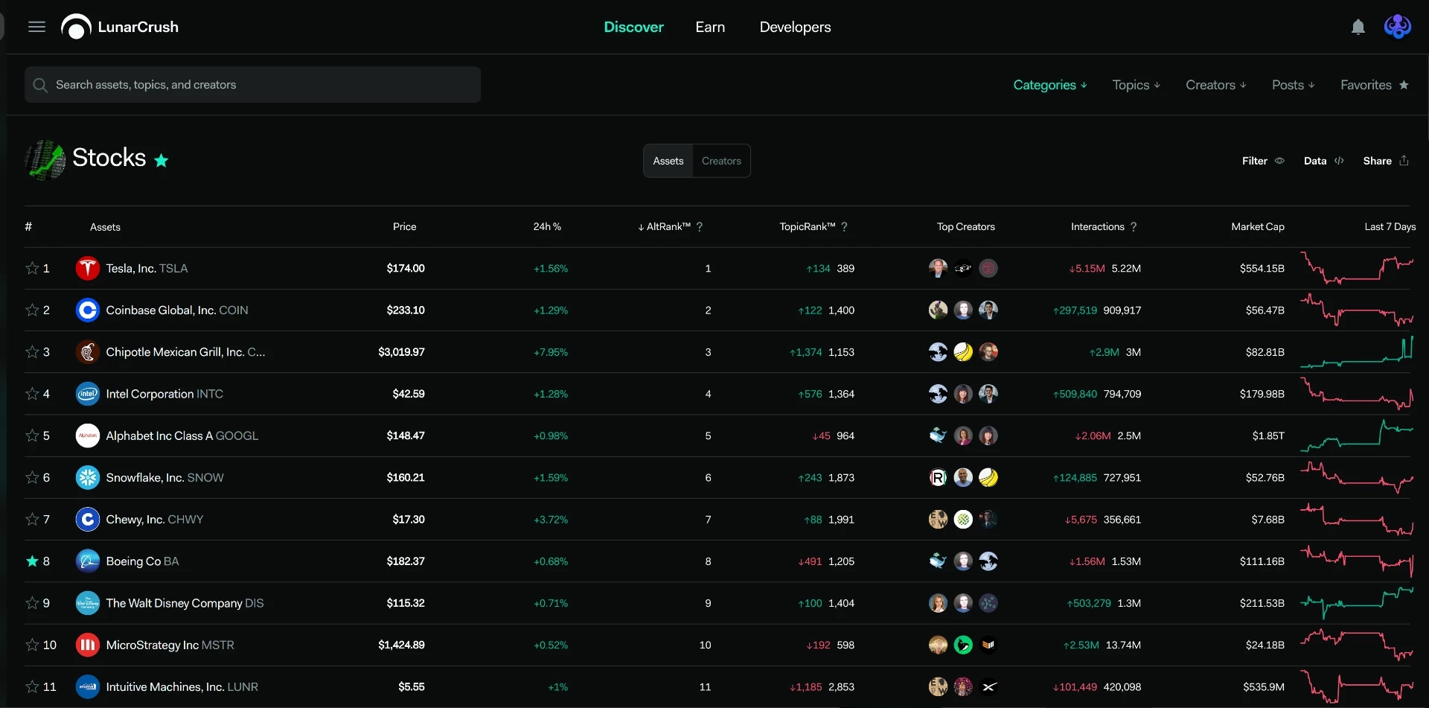Open the Earn menu item
Image resolution: width=1429 pixels, height=708 pixels.
pyautogui.click(x=710, y=27)
